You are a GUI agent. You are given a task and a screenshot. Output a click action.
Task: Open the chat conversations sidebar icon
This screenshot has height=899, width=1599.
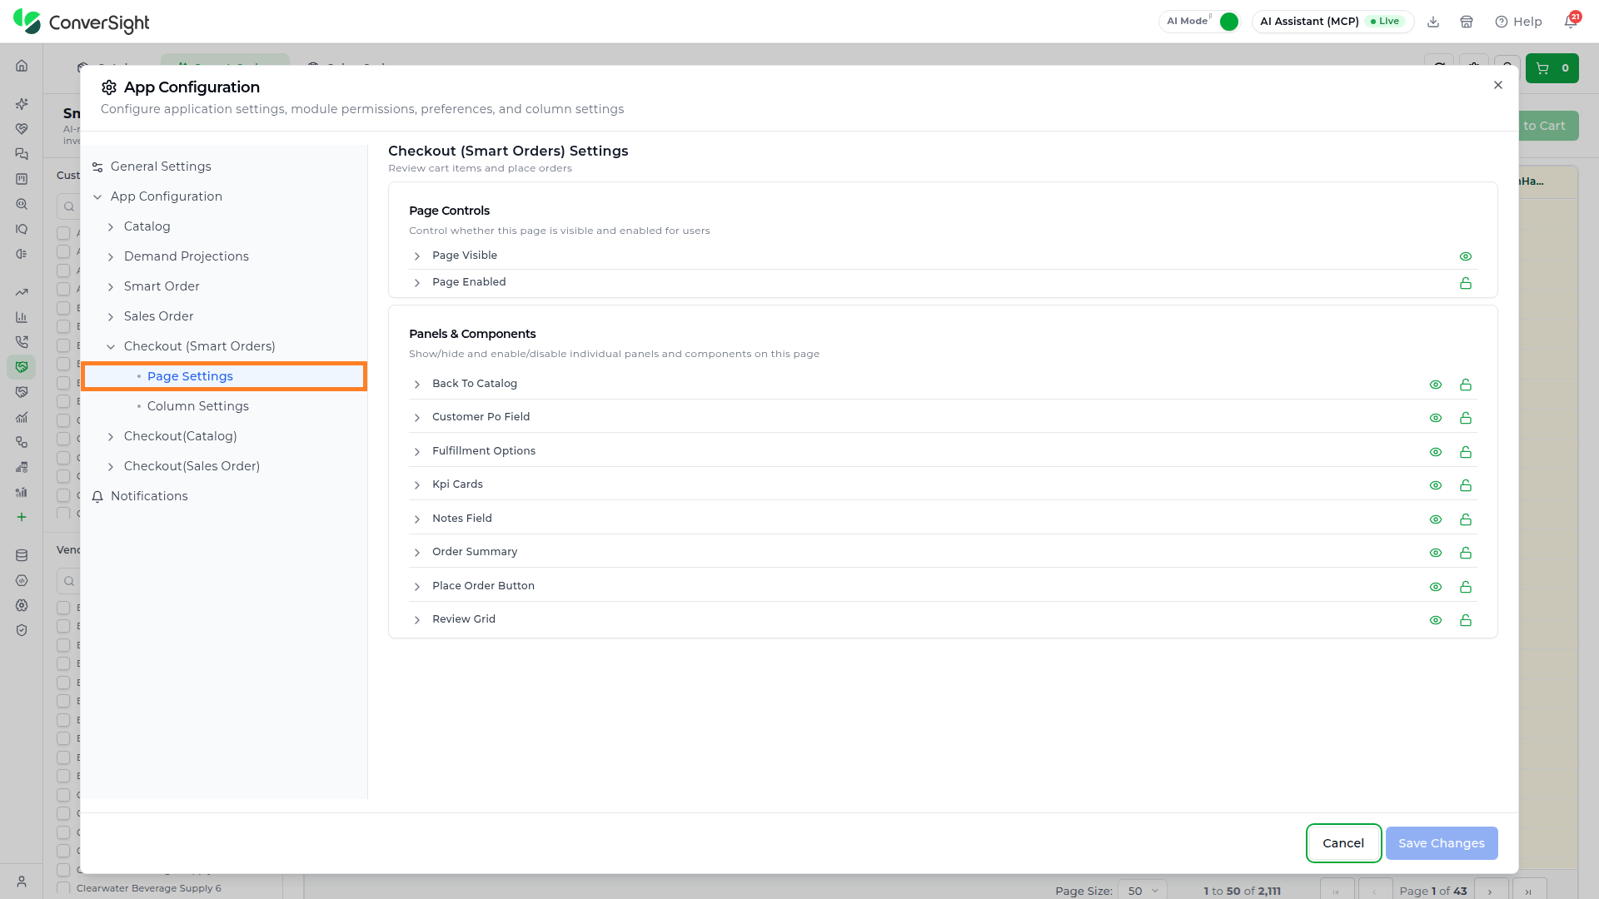click(x=22, y=154)
